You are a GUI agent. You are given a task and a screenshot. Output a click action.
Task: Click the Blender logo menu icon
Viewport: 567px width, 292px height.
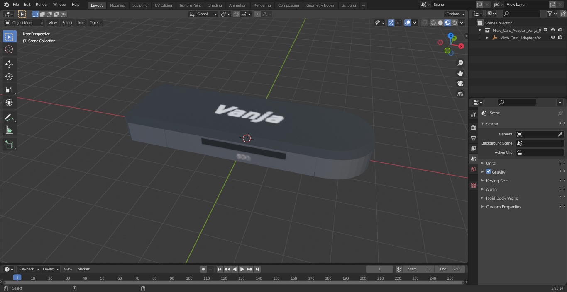click(6, 5)
